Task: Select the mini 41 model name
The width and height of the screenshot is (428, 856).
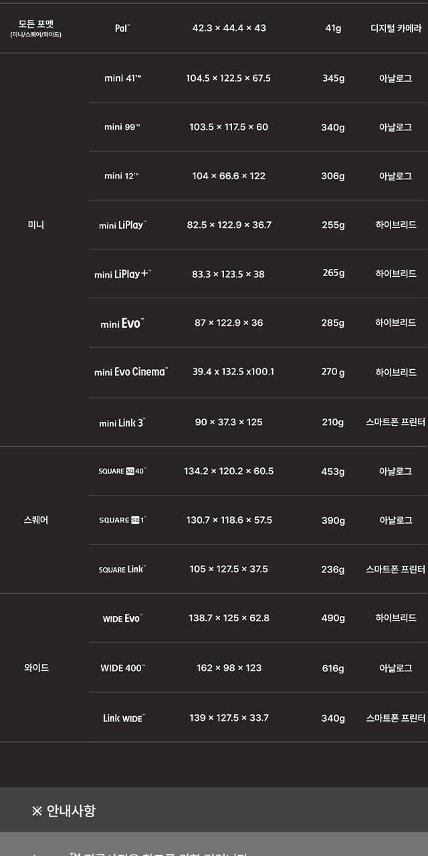Action: tap(122, 78)
